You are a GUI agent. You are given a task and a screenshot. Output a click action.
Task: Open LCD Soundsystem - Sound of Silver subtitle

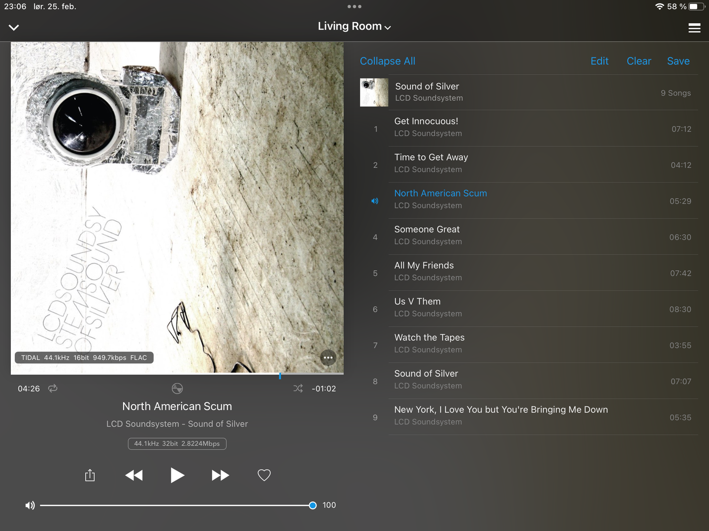[177, 424]
